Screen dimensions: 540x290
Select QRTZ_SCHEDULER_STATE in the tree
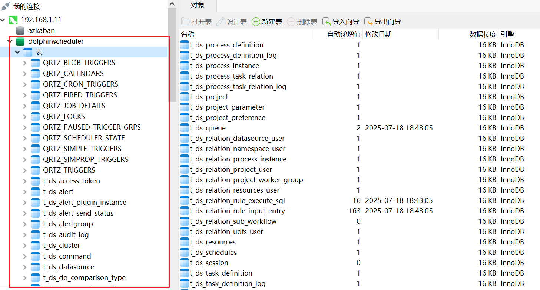(84, 138)
